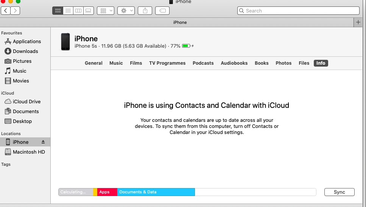The width and height of the screenshot is (366, 207).
Task: Switch to gallery view
Action: 89,11
